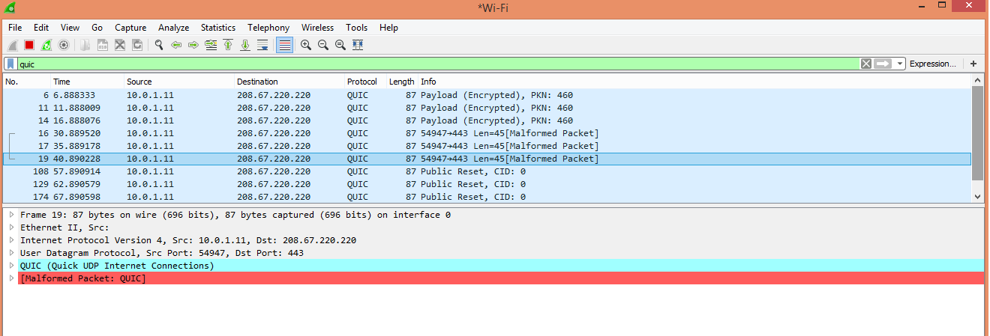Open the filter bookmarks button
990x336 pixels.
click(x=11, y=64)
